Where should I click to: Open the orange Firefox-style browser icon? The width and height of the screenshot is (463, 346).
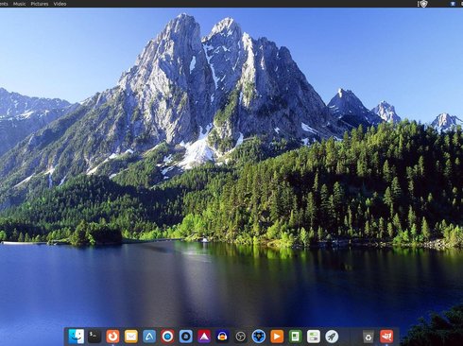pos(112,337)
